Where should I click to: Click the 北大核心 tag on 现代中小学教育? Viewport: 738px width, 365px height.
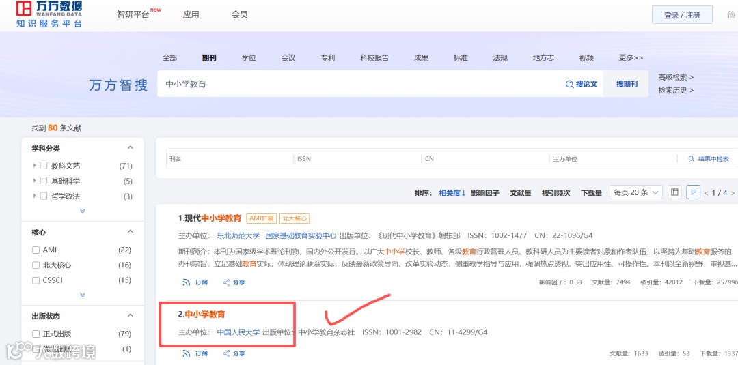point(295,218)
